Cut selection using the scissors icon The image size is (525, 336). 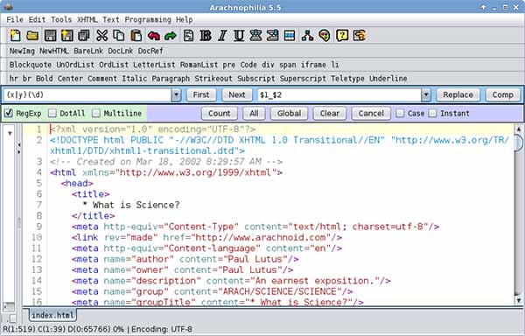pyautogui.click(x=101, y=36)
